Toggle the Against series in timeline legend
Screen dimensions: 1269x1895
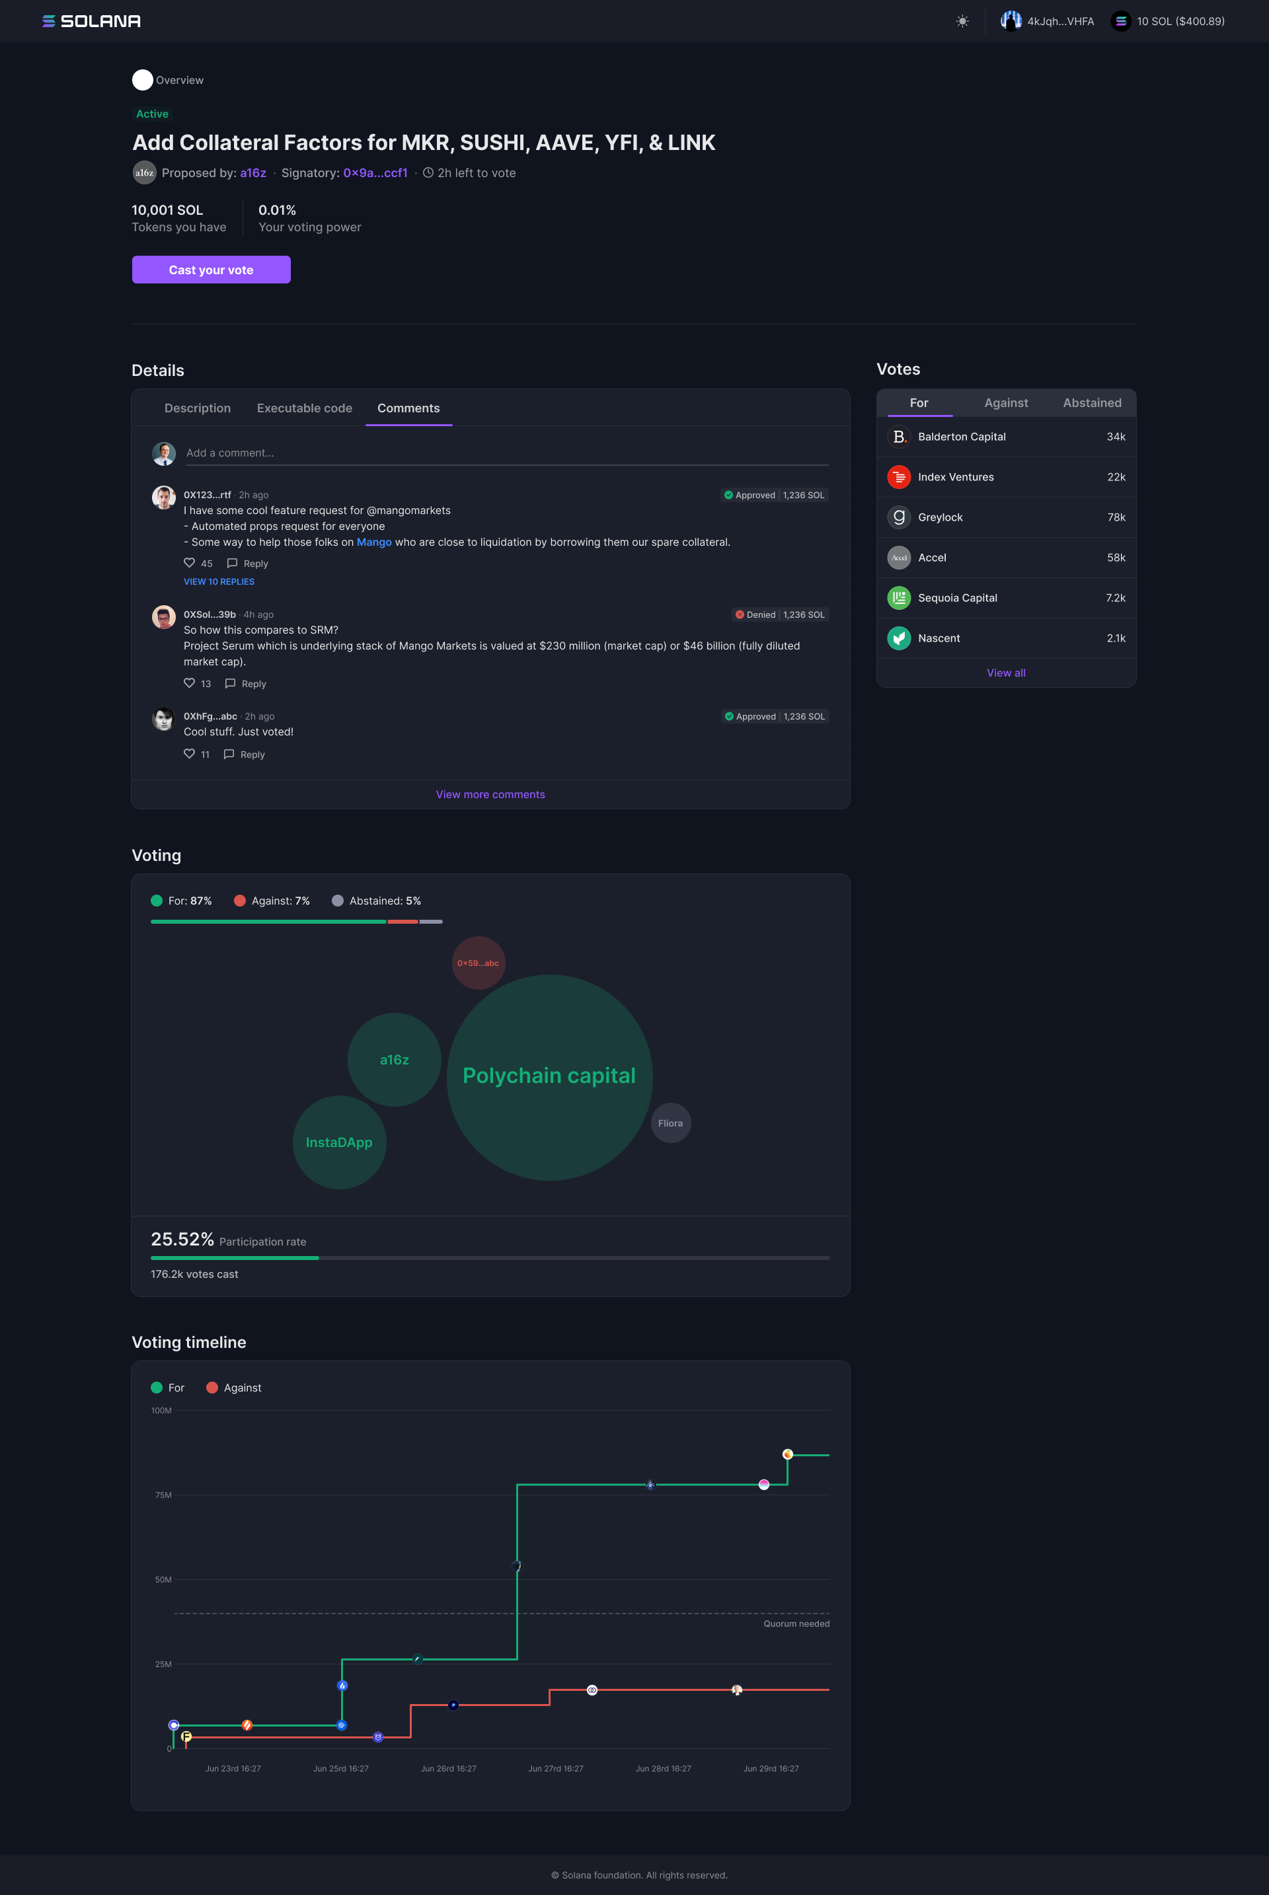[234, 1388]
